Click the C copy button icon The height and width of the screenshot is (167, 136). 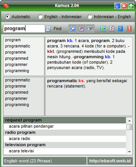(73, 29)
